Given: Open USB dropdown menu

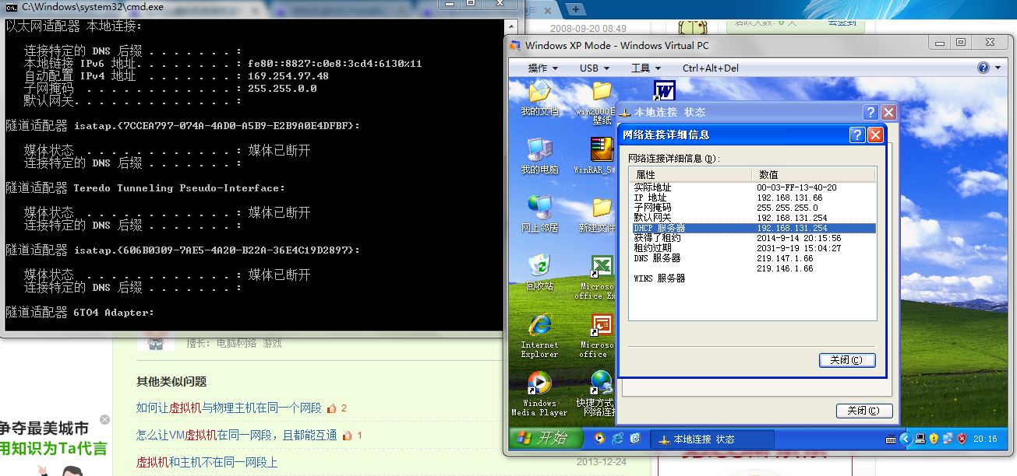Looking at the screenshot, I should pos(595,68).
